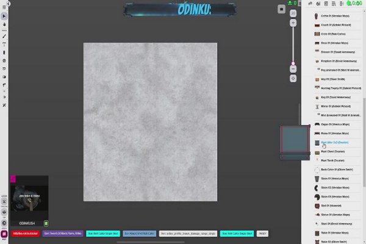
Task: Click the long white damage macro button
Action: [188, 234]
